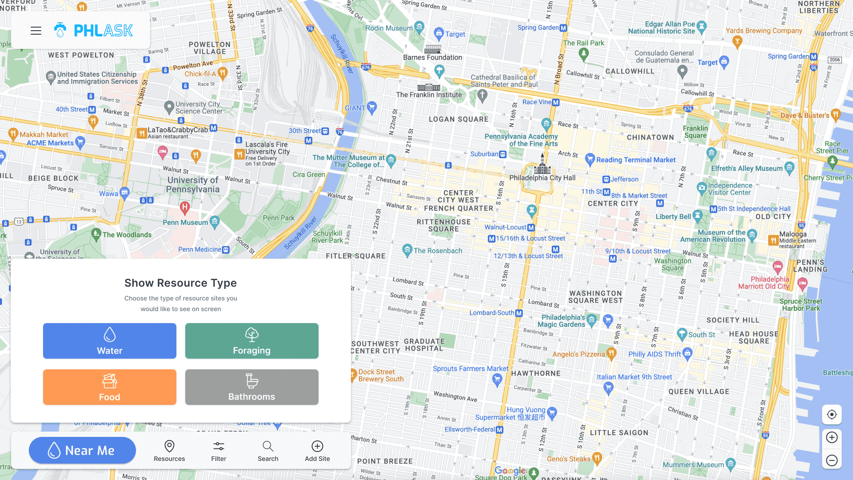This screenshot has height=480, width=853.
Task: Open the Filter options
Action: coord(219,451)
